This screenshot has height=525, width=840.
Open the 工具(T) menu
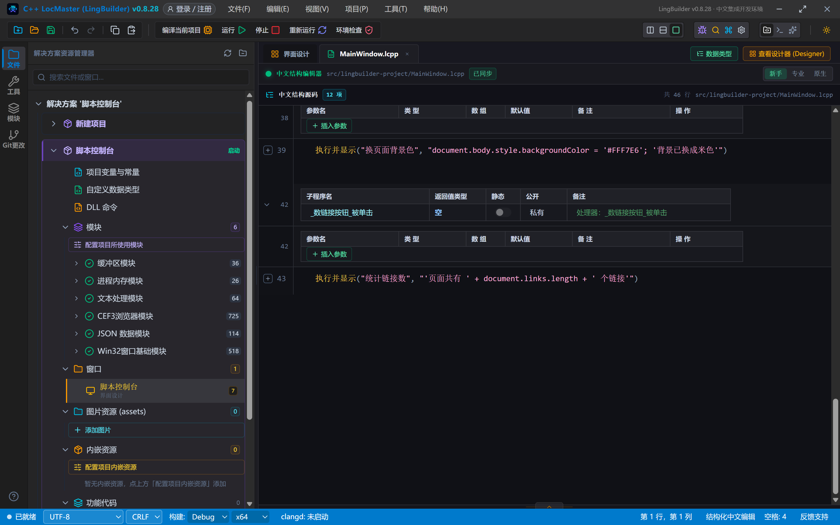[396, 9]
